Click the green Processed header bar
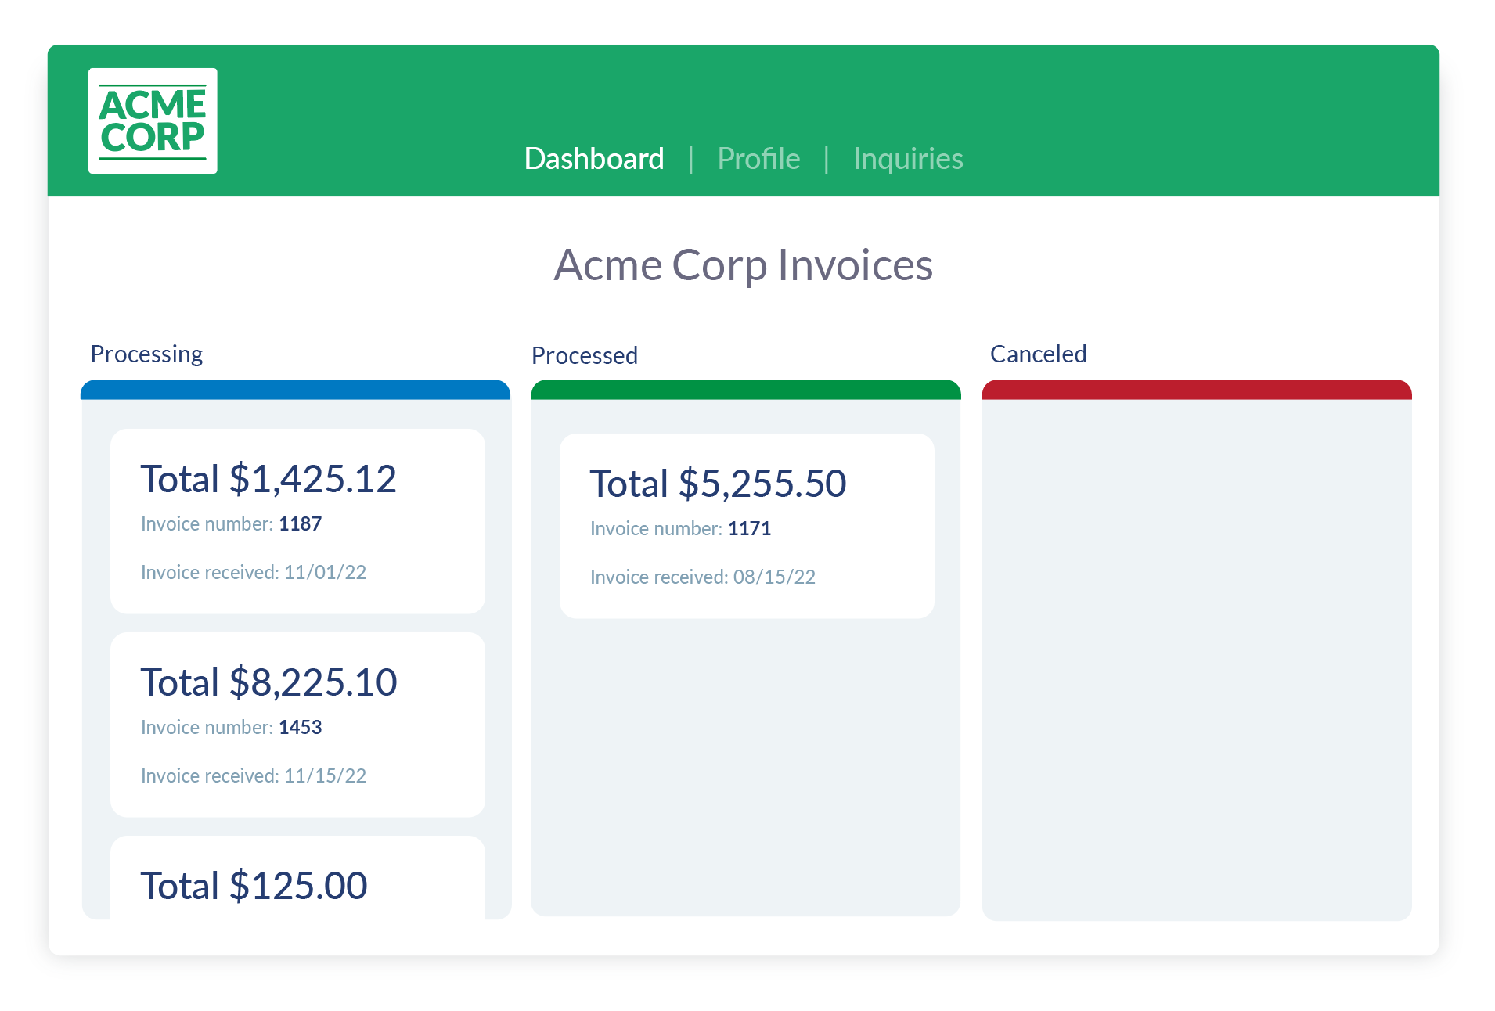 pos(745,390)
